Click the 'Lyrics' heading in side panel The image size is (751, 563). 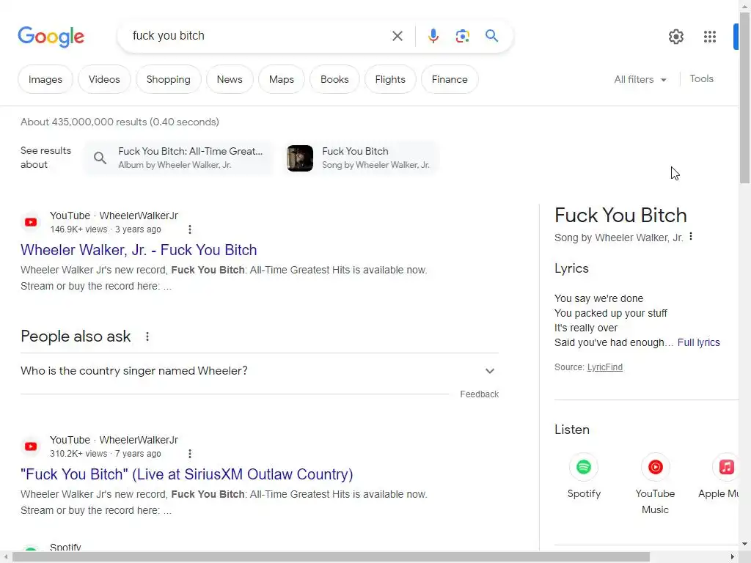[x=571, y=268]
